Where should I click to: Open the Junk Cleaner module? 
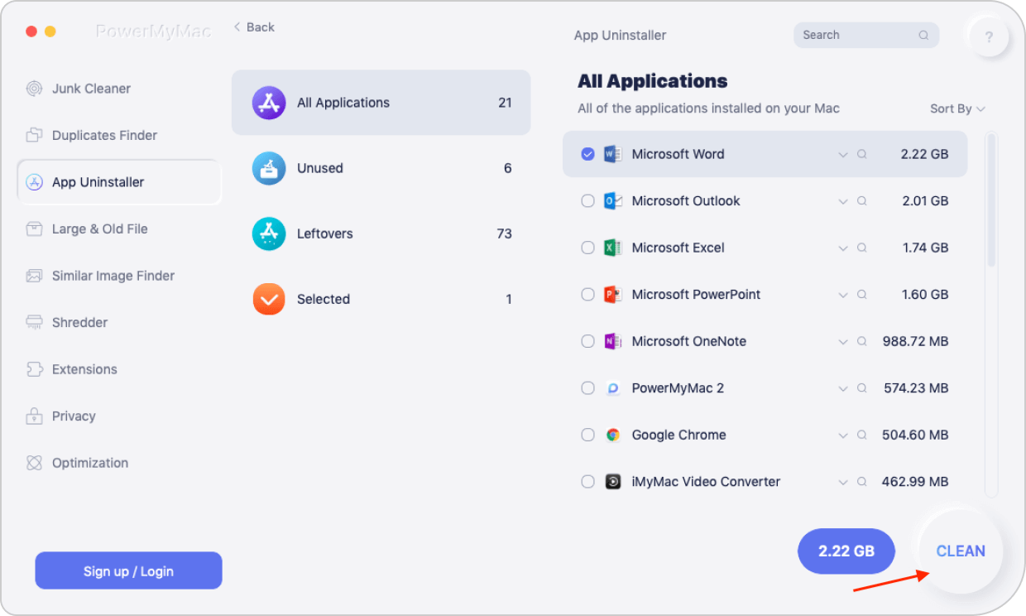[119, 89]
